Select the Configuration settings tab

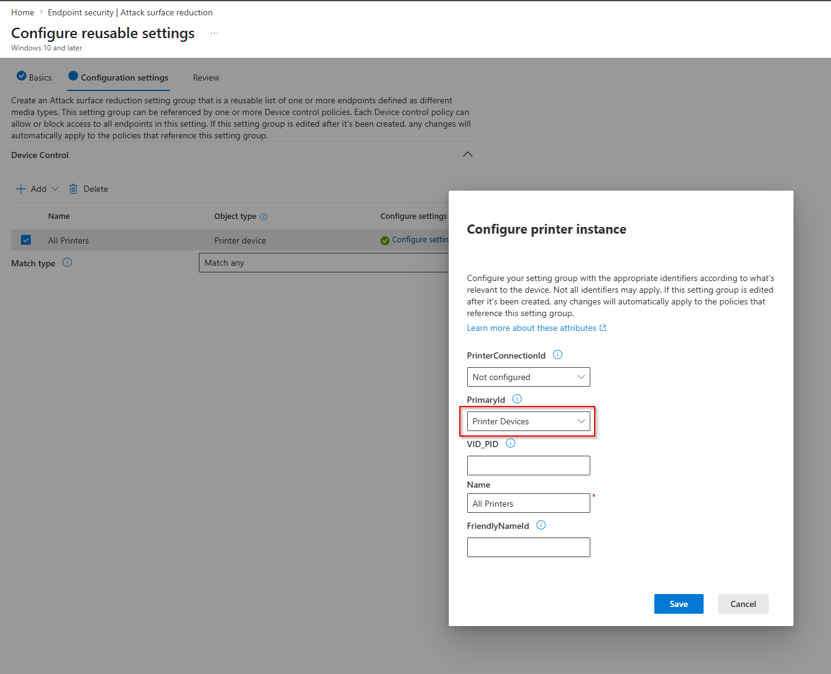coord(118,77)
